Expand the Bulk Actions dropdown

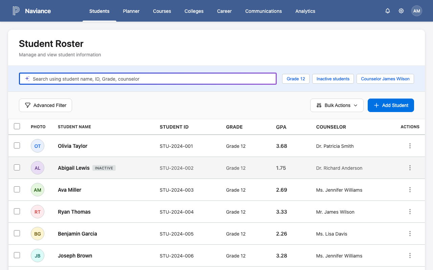point(337,105)
